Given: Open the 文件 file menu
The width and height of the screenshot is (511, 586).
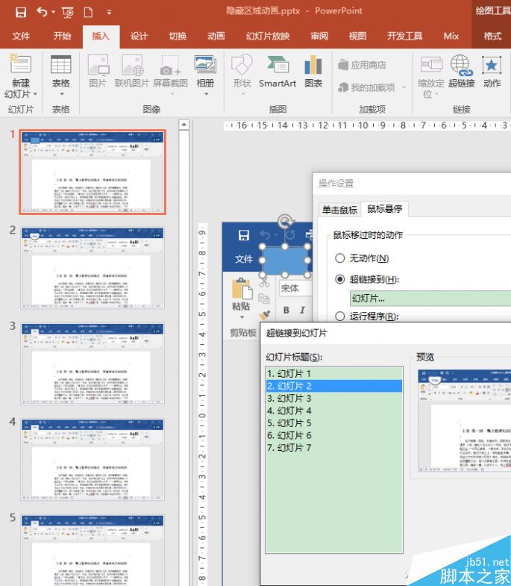Looking at the screenshot, I should click(x=21, y=36).
